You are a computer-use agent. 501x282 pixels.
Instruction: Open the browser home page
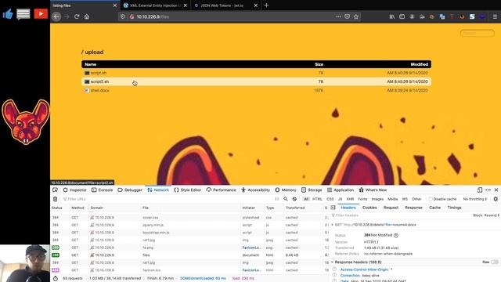[x=87, y=16]
